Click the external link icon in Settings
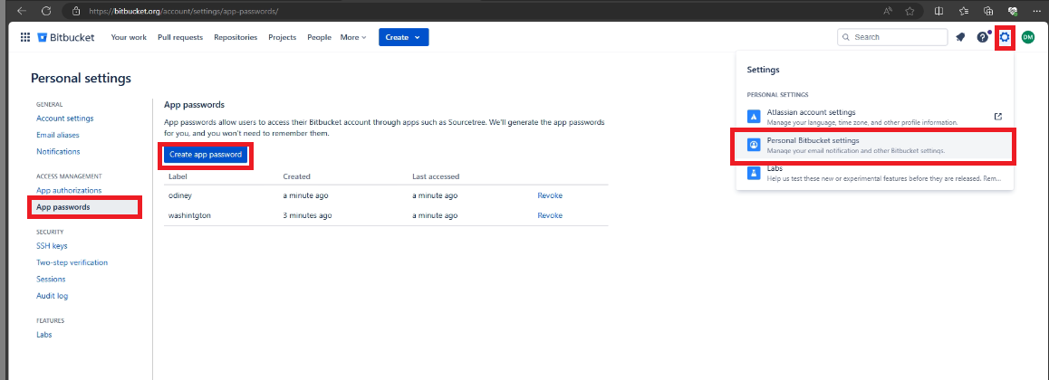This screenshot has width=1049, height=380. [998, 116]
